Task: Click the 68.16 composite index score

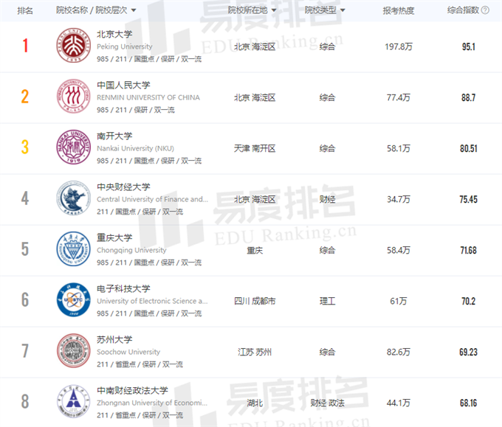Action: 469,403
